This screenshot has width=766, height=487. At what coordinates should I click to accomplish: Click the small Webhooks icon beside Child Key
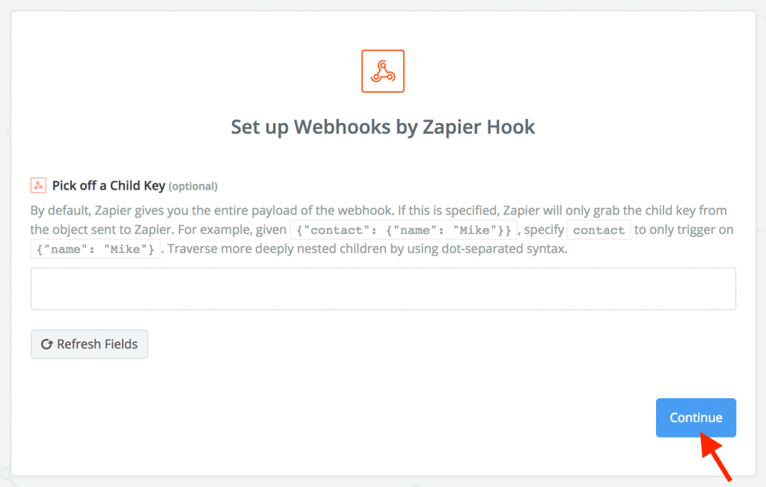[x=38, y=185]
